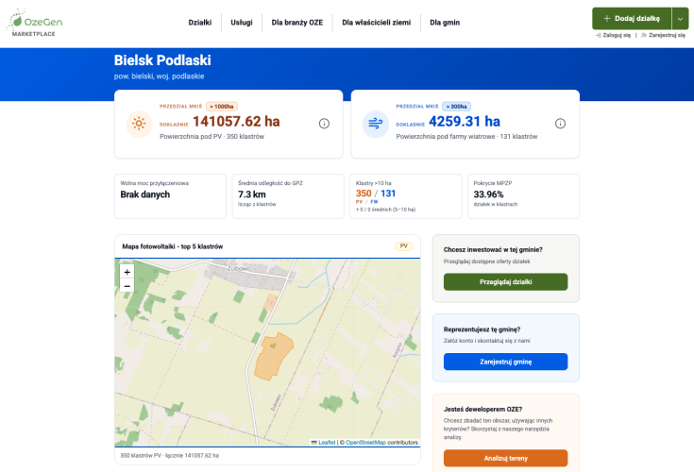694x472 pixels.
Task: Open the Działki menu item
Action: (200, 23)
